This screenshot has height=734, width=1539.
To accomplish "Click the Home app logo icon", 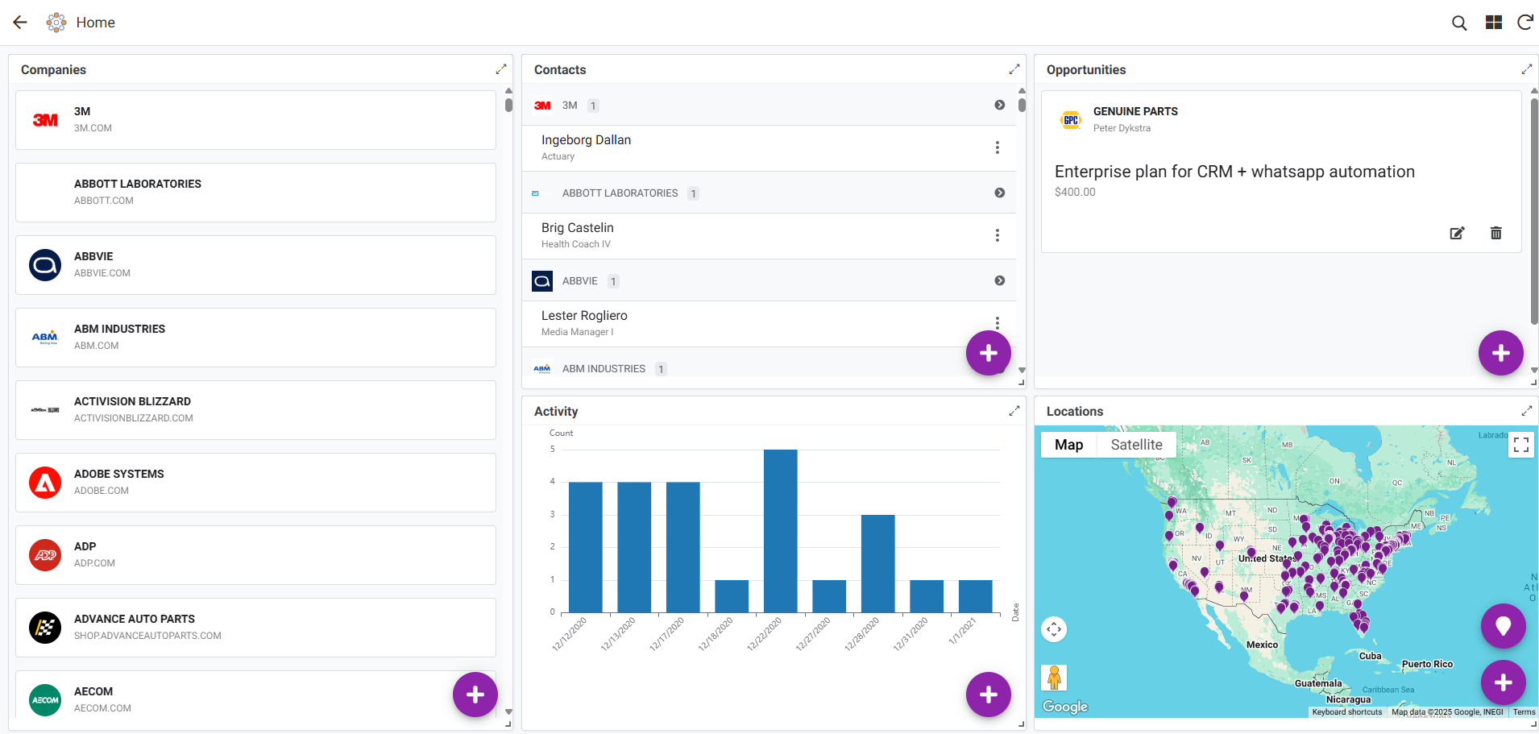I will pos(56,23).
